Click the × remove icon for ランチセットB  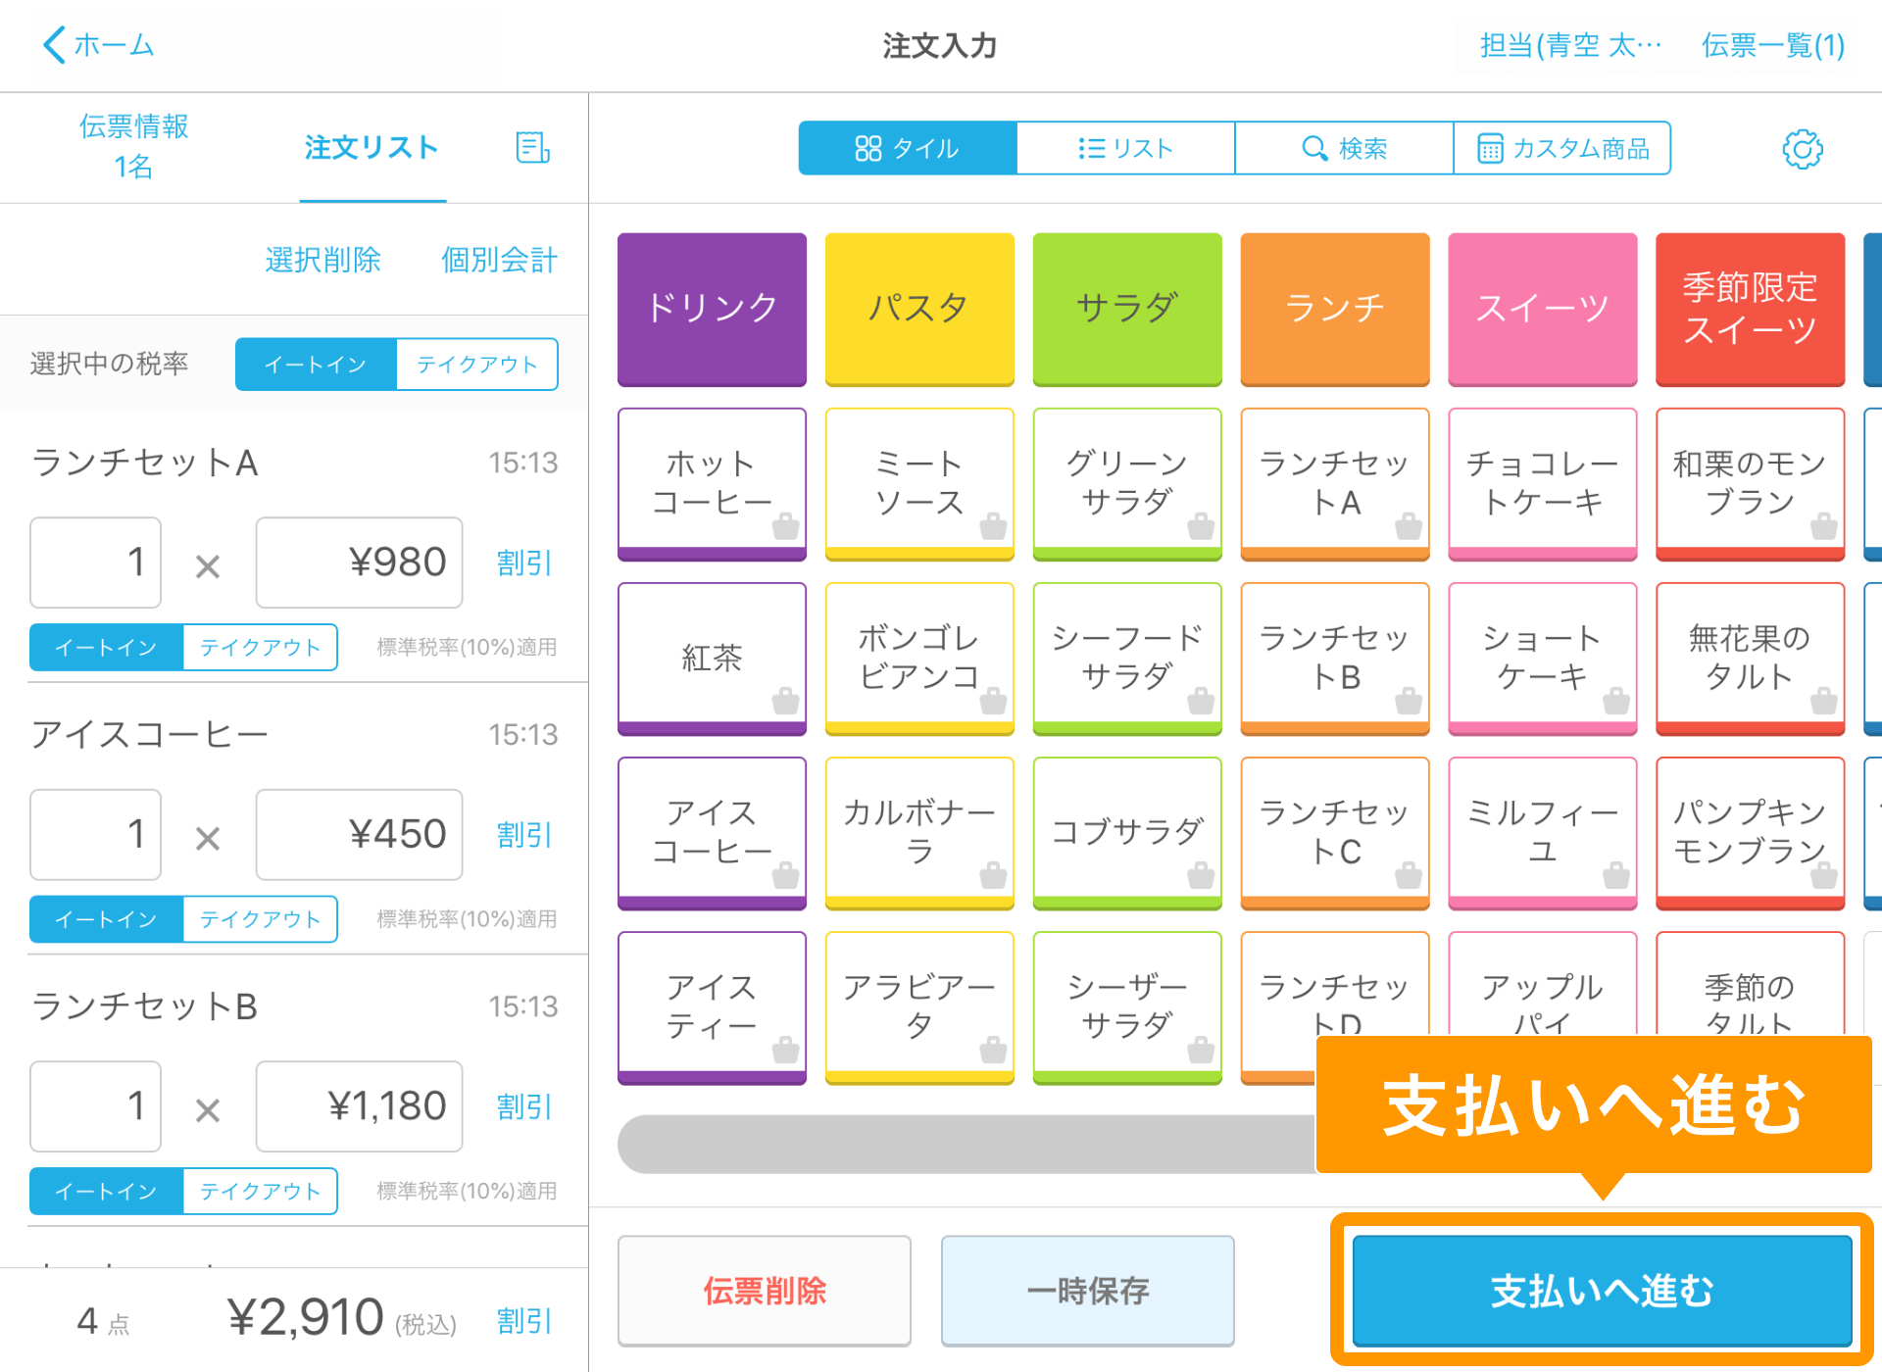pyautogui.click(x=208, y=1109)
